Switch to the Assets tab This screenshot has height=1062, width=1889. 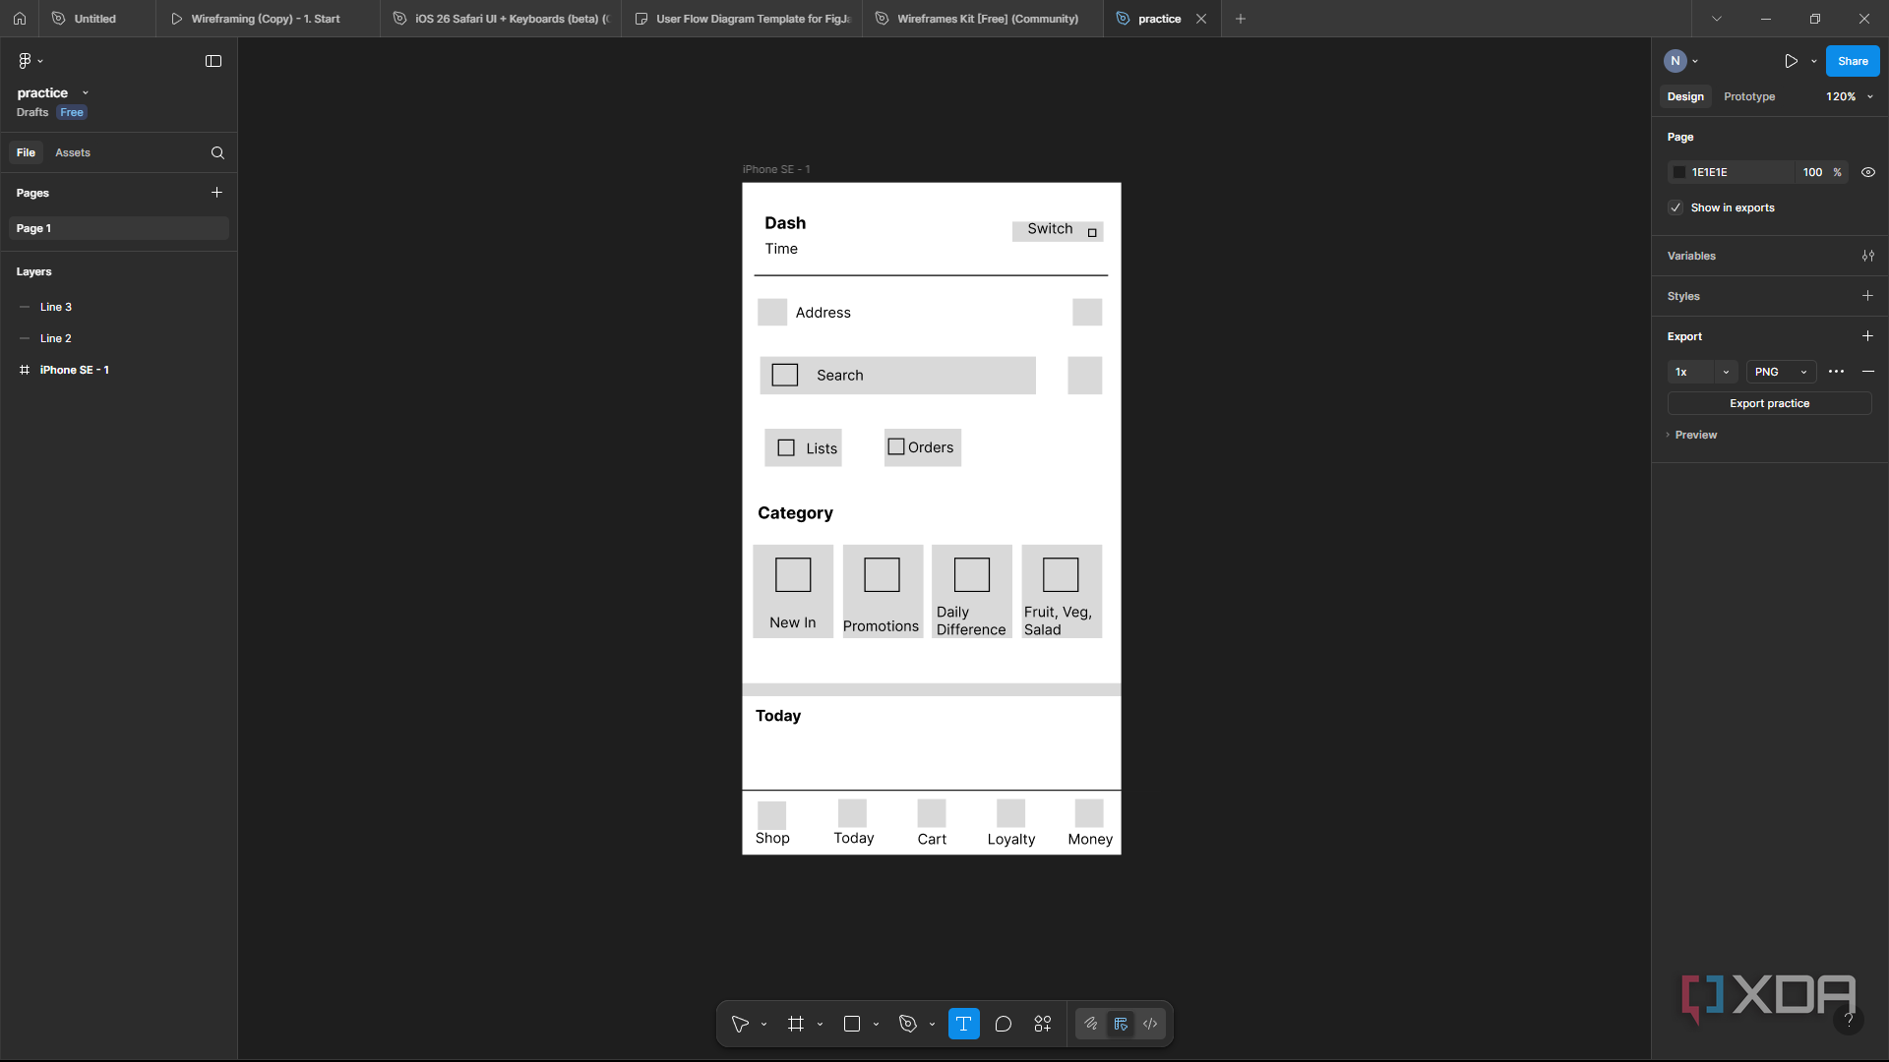73,152
